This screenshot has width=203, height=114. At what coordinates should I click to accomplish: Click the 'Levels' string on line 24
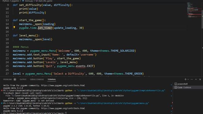click(51, 62)
